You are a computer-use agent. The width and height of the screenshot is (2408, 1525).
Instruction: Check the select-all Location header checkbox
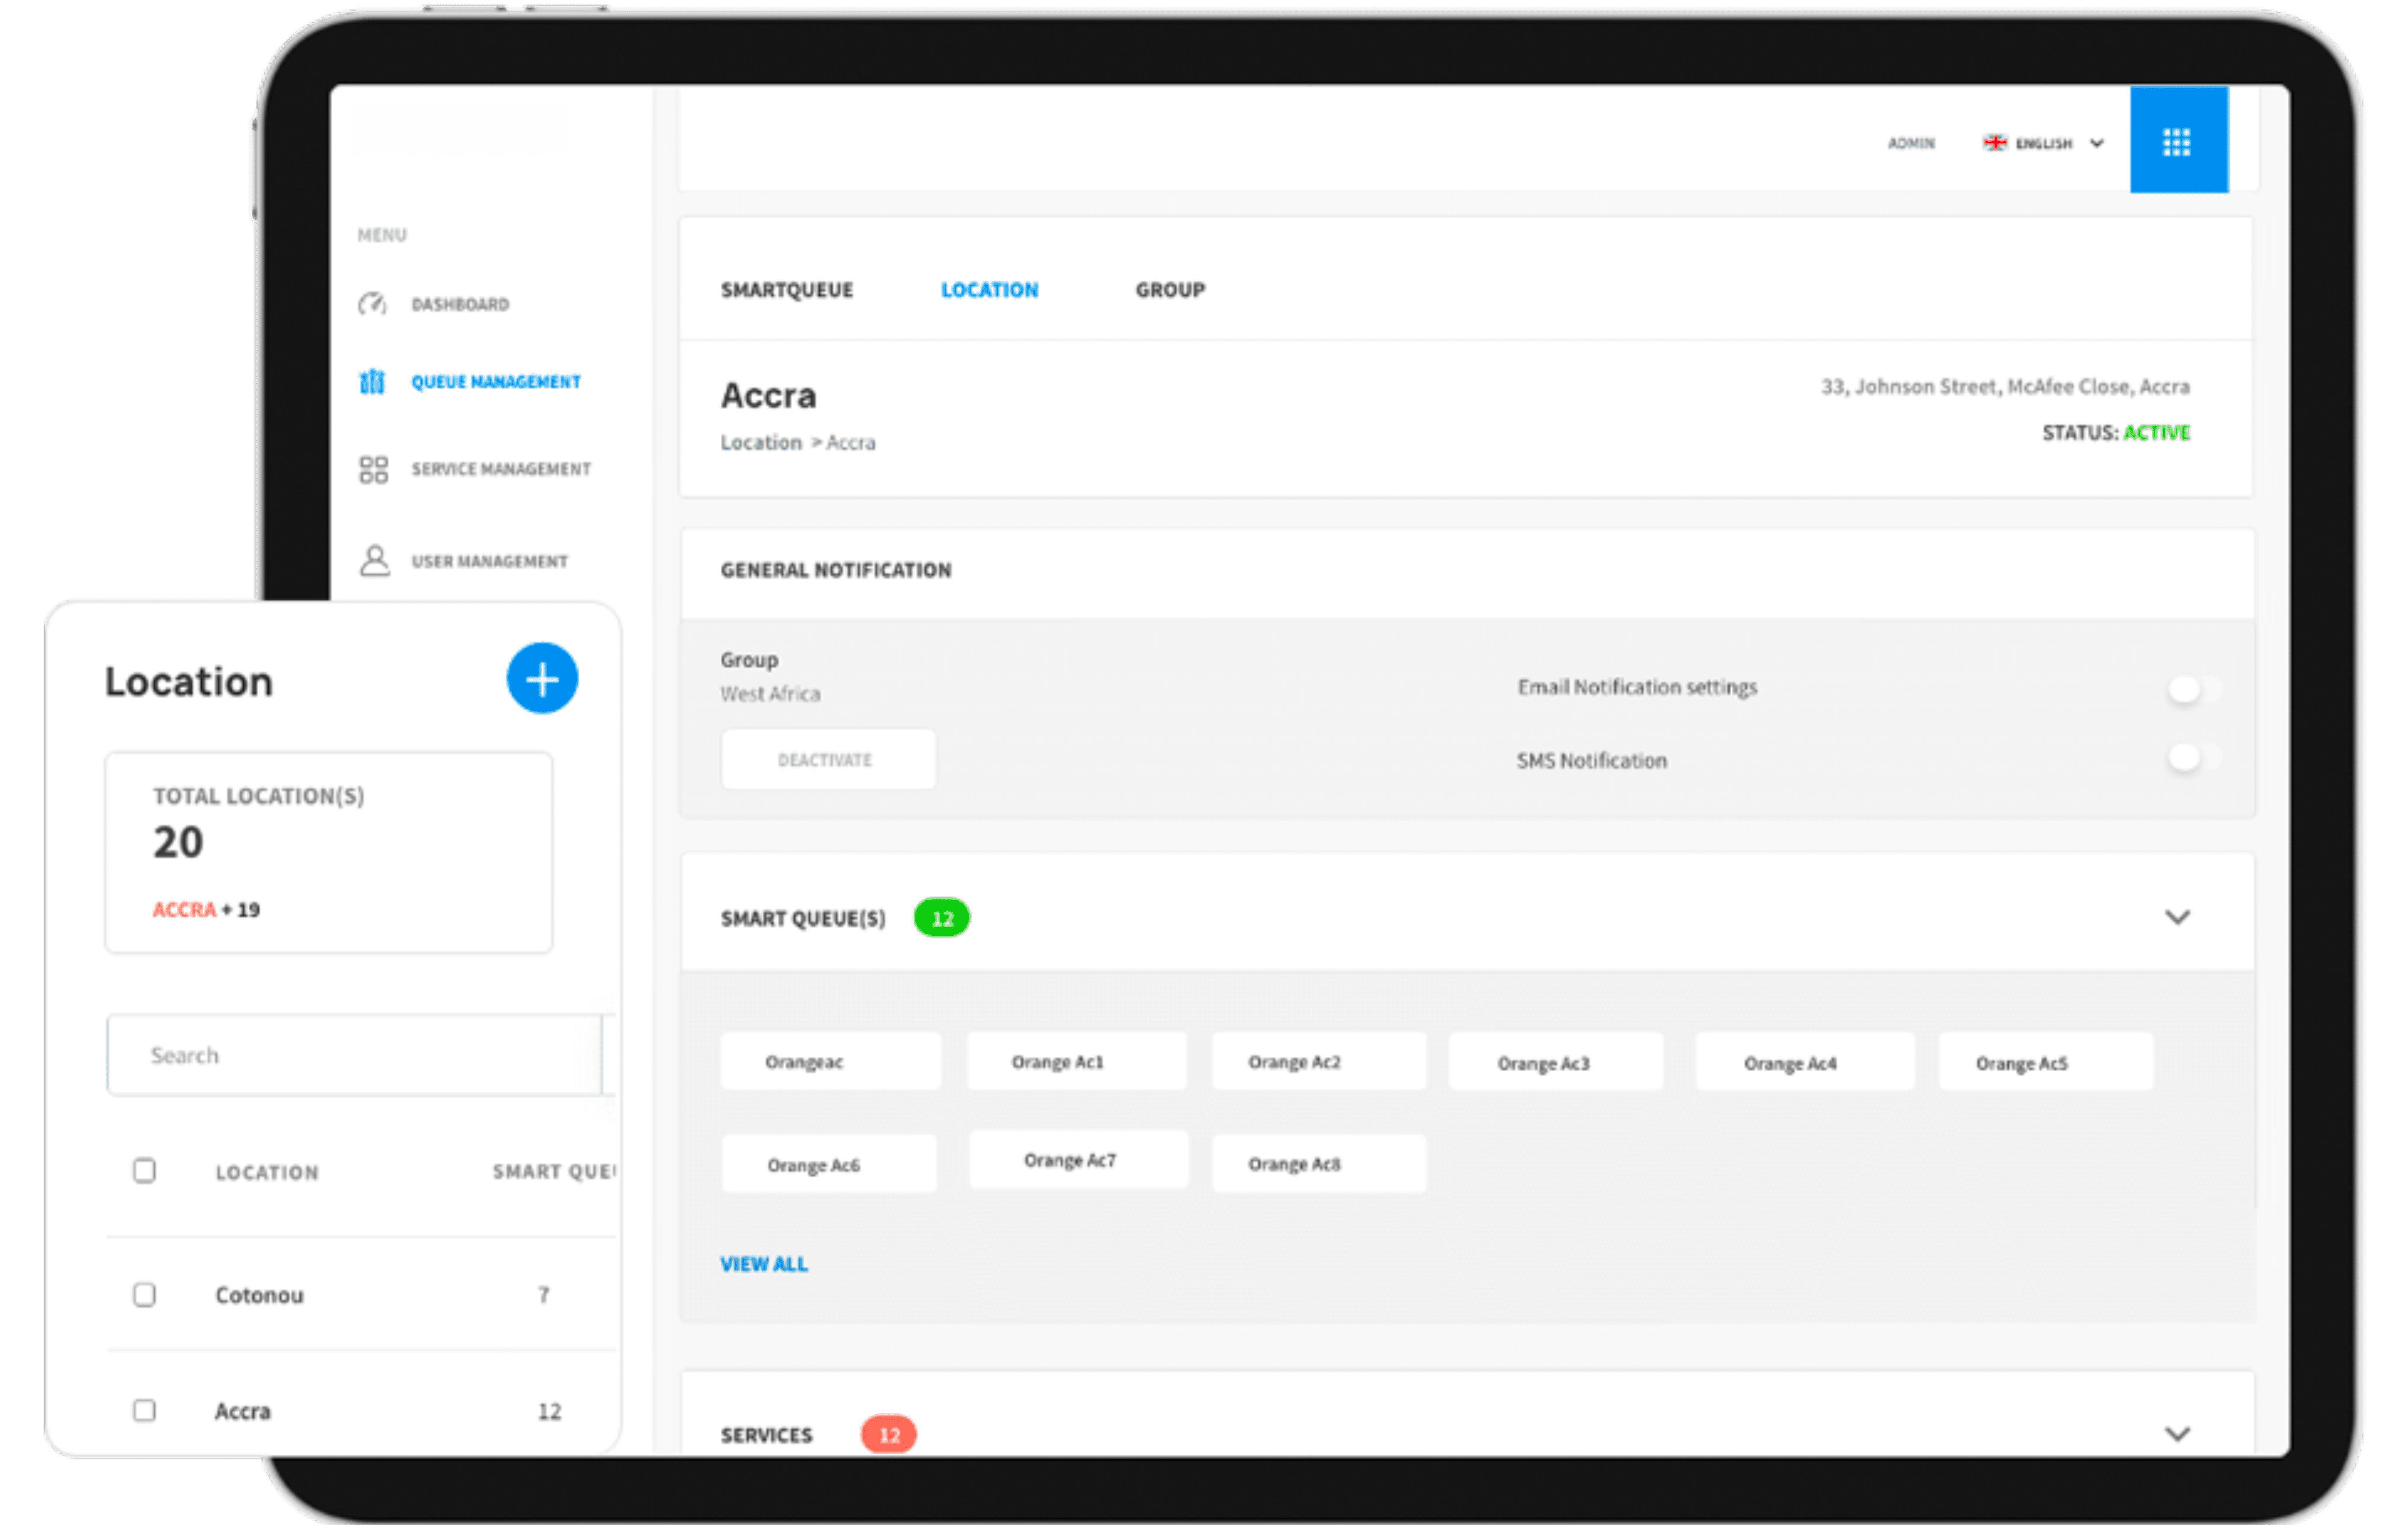click(145, 1170)
